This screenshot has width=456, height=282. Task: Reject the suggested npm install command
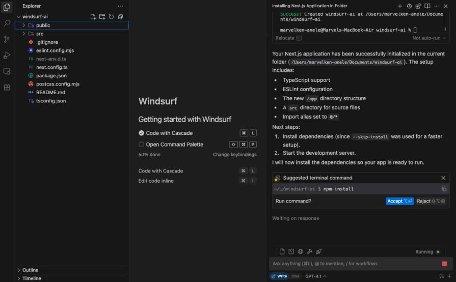click(x=431, y=201)
